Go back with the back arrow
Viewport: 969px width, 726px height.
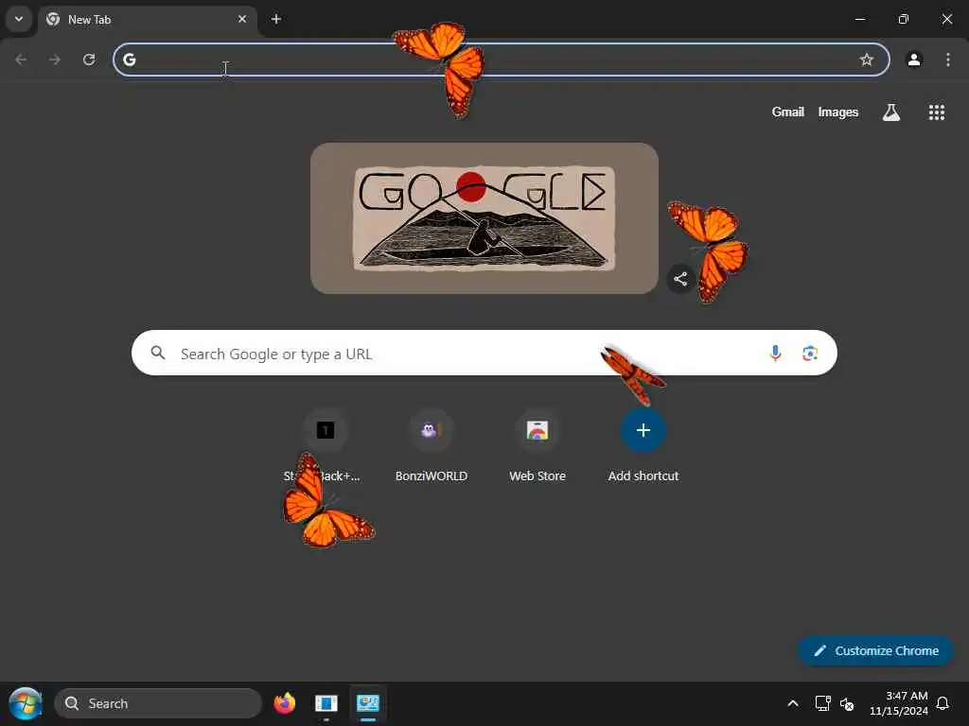point(21,60)
